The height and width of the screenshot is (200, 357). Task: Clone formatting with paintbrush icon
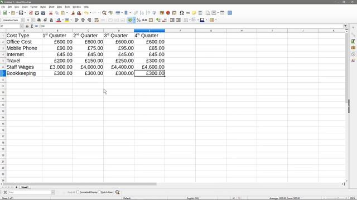tap(73, 13)
